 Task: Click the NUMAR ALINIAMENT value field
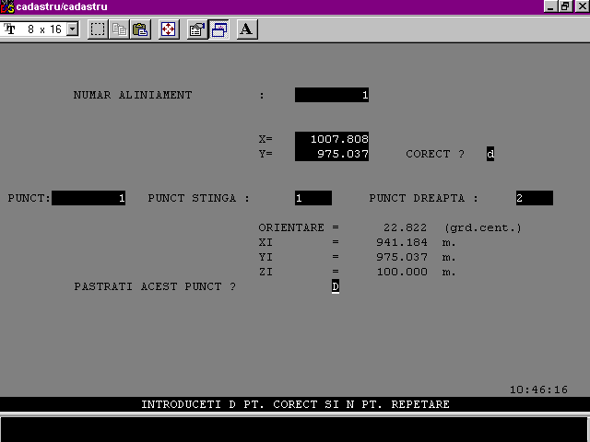coord(332,95)
